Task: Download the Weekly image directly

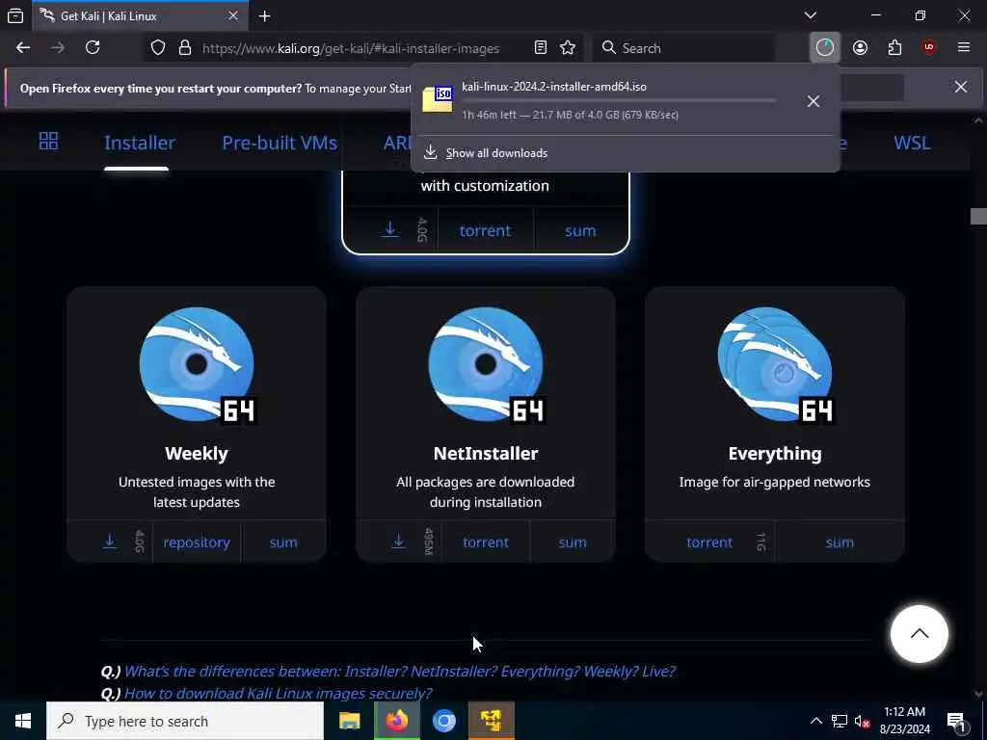Action: pos(110,542)
